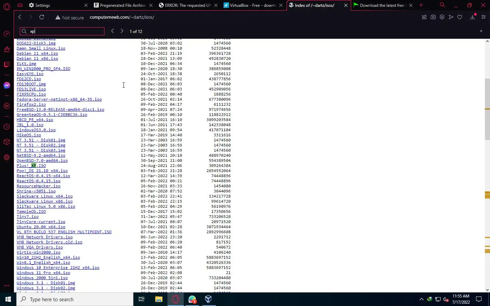490x306 pixels.
Task: Close the find-in-page bar
Action: click(481, 31)
